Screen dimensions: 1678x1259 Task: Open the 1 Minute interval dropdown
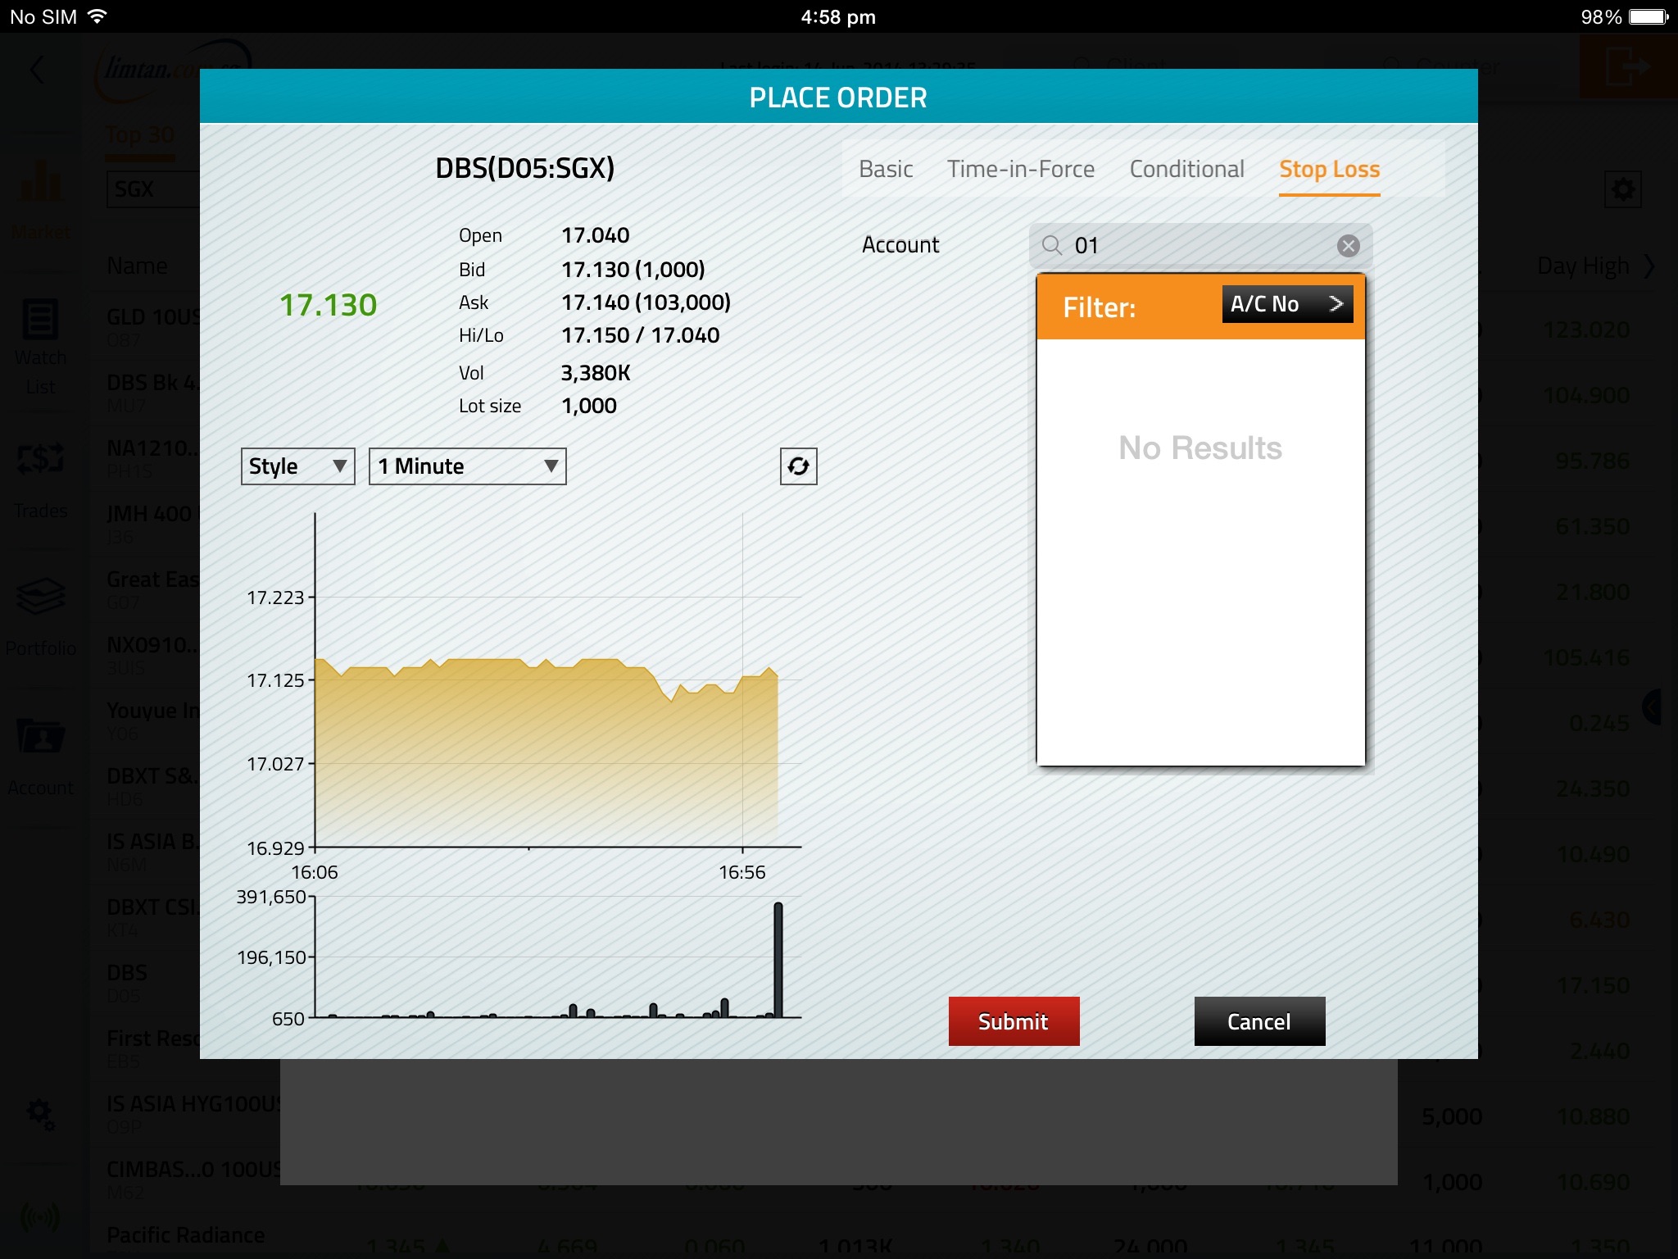[x=467, y=466]
